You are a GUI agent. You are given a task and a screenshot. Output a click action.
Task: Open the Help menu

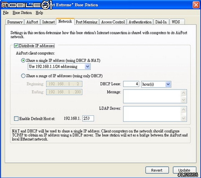coord(39,13)
